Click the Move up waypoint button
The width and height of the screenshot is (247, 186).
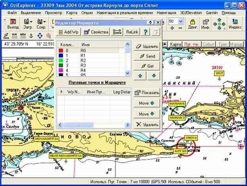[147, 103]
